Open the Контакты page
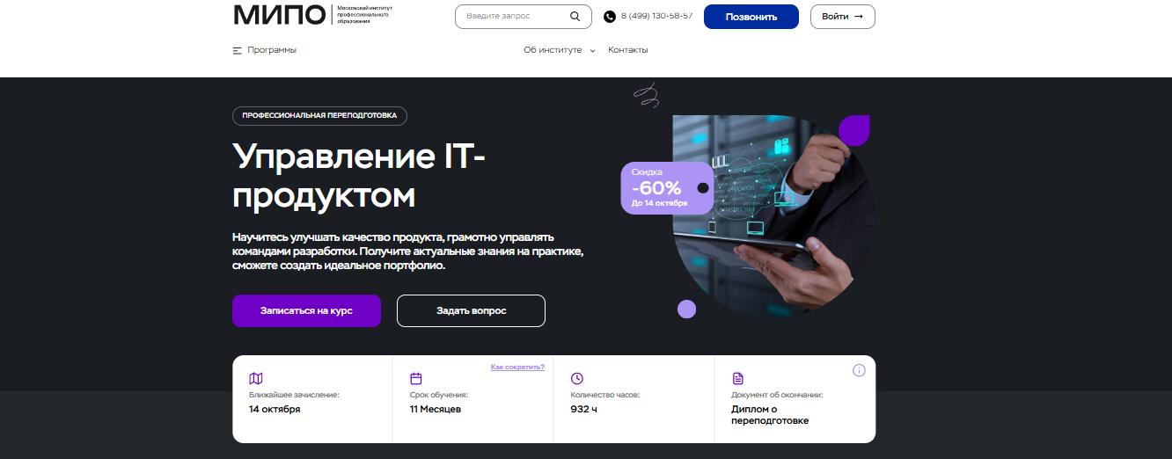Image resolution: width=1172 pixels, height=459 pixels. [x=628, y=50]
